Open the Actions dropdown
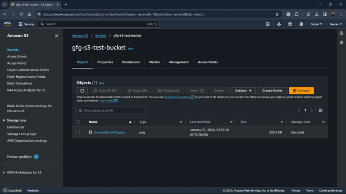The width and height of the screenshot is (346, 194). pos(243,91)
